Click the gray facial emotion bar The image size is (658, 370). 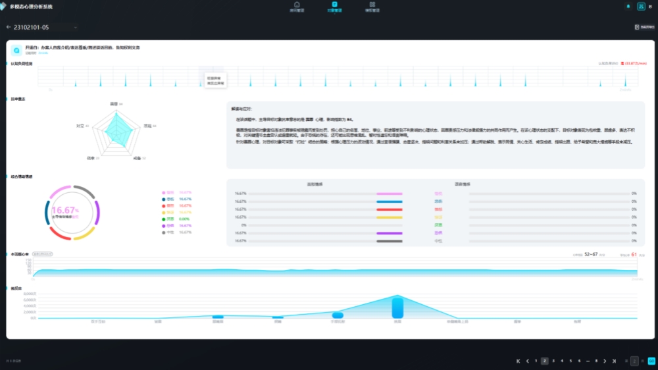click(x=390, y=241)
